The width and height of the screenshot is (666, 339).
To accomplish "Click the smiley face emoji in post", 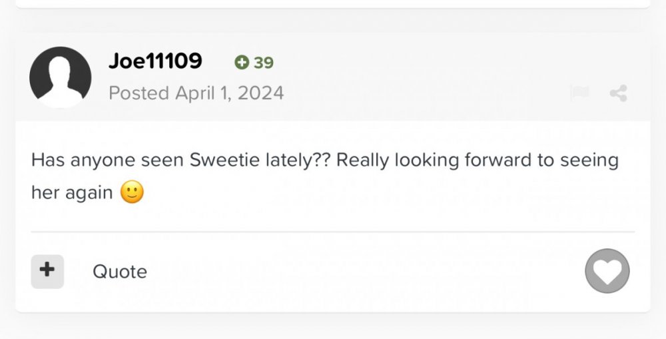I will 132,192.
